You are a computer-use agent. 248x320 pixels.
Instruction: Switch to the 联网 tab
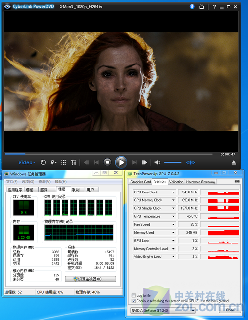(x=78, y=190)
